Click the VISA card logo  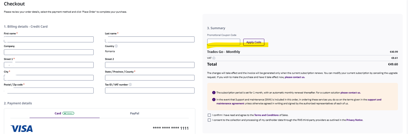(22, 129)
